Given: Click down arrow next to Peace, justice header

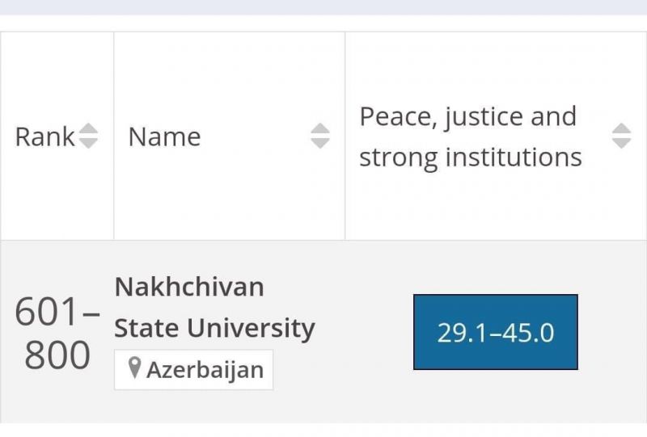Looking at the screenshot, I should 621,143.
